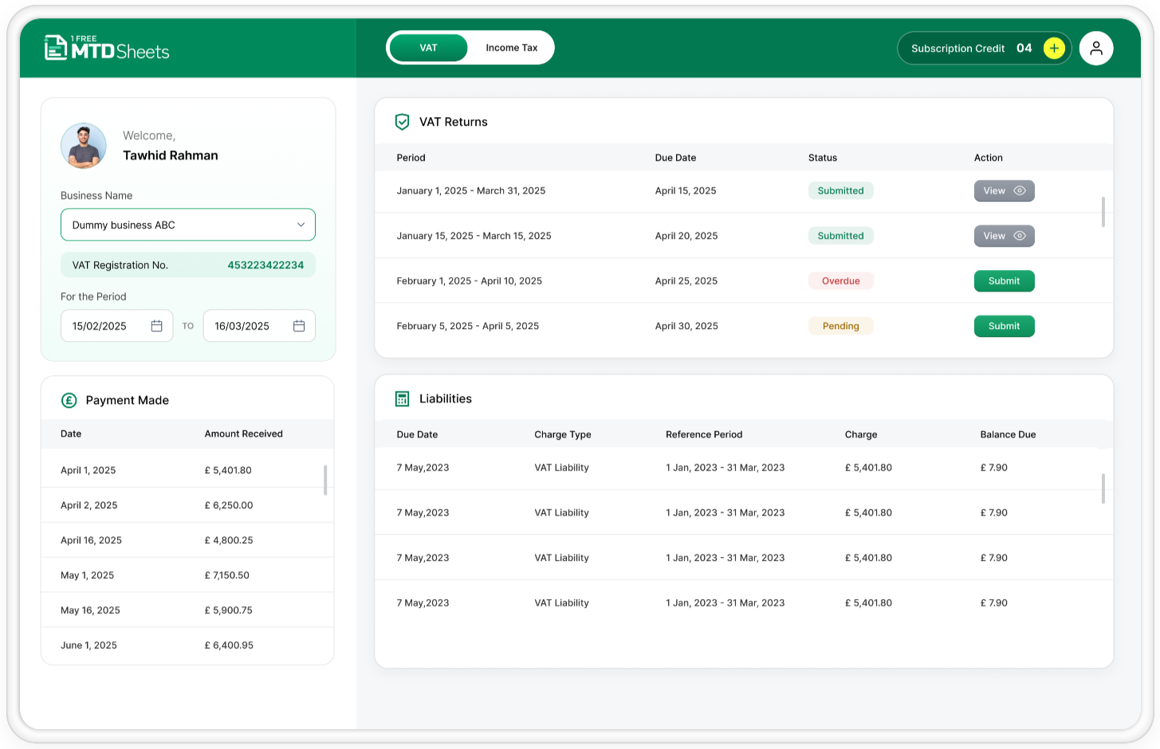Switch to the Income Tax option
This screenshot has height=749, width=1160.
click(511, 48)
